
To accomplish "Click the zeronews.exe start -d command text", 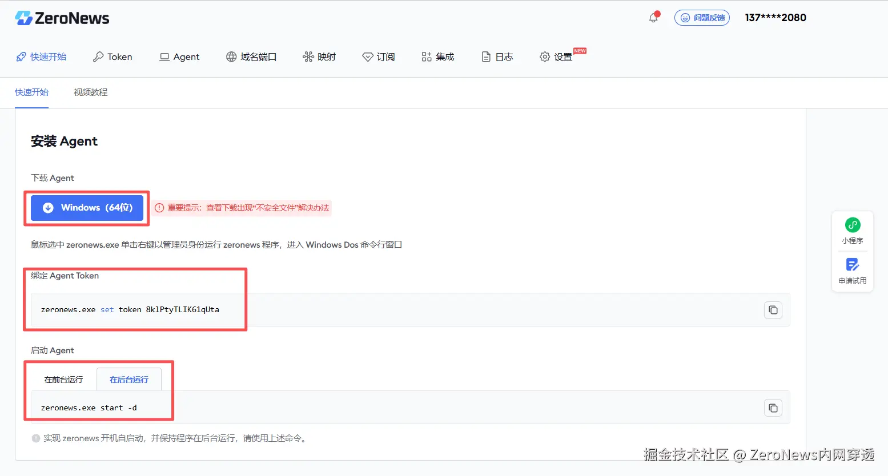I will pyautogui.click(x=89, y=408).
